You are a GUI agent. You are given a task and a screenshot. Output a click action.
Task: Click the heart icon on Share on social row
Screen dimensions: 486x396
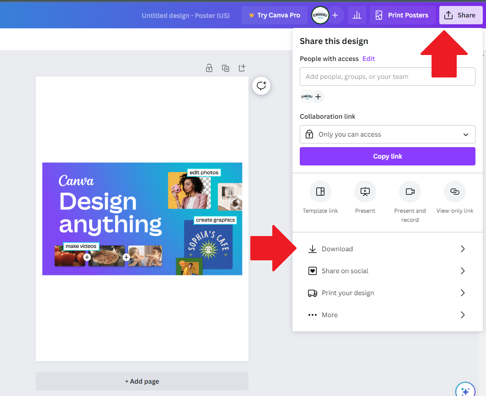(313, 271)
